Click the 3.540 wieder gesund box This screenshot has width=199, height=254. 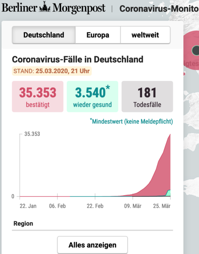click(92, 97)
